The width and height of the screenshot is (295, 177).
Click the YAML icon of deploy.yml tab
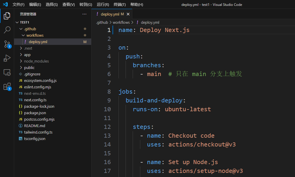point(97,14)
